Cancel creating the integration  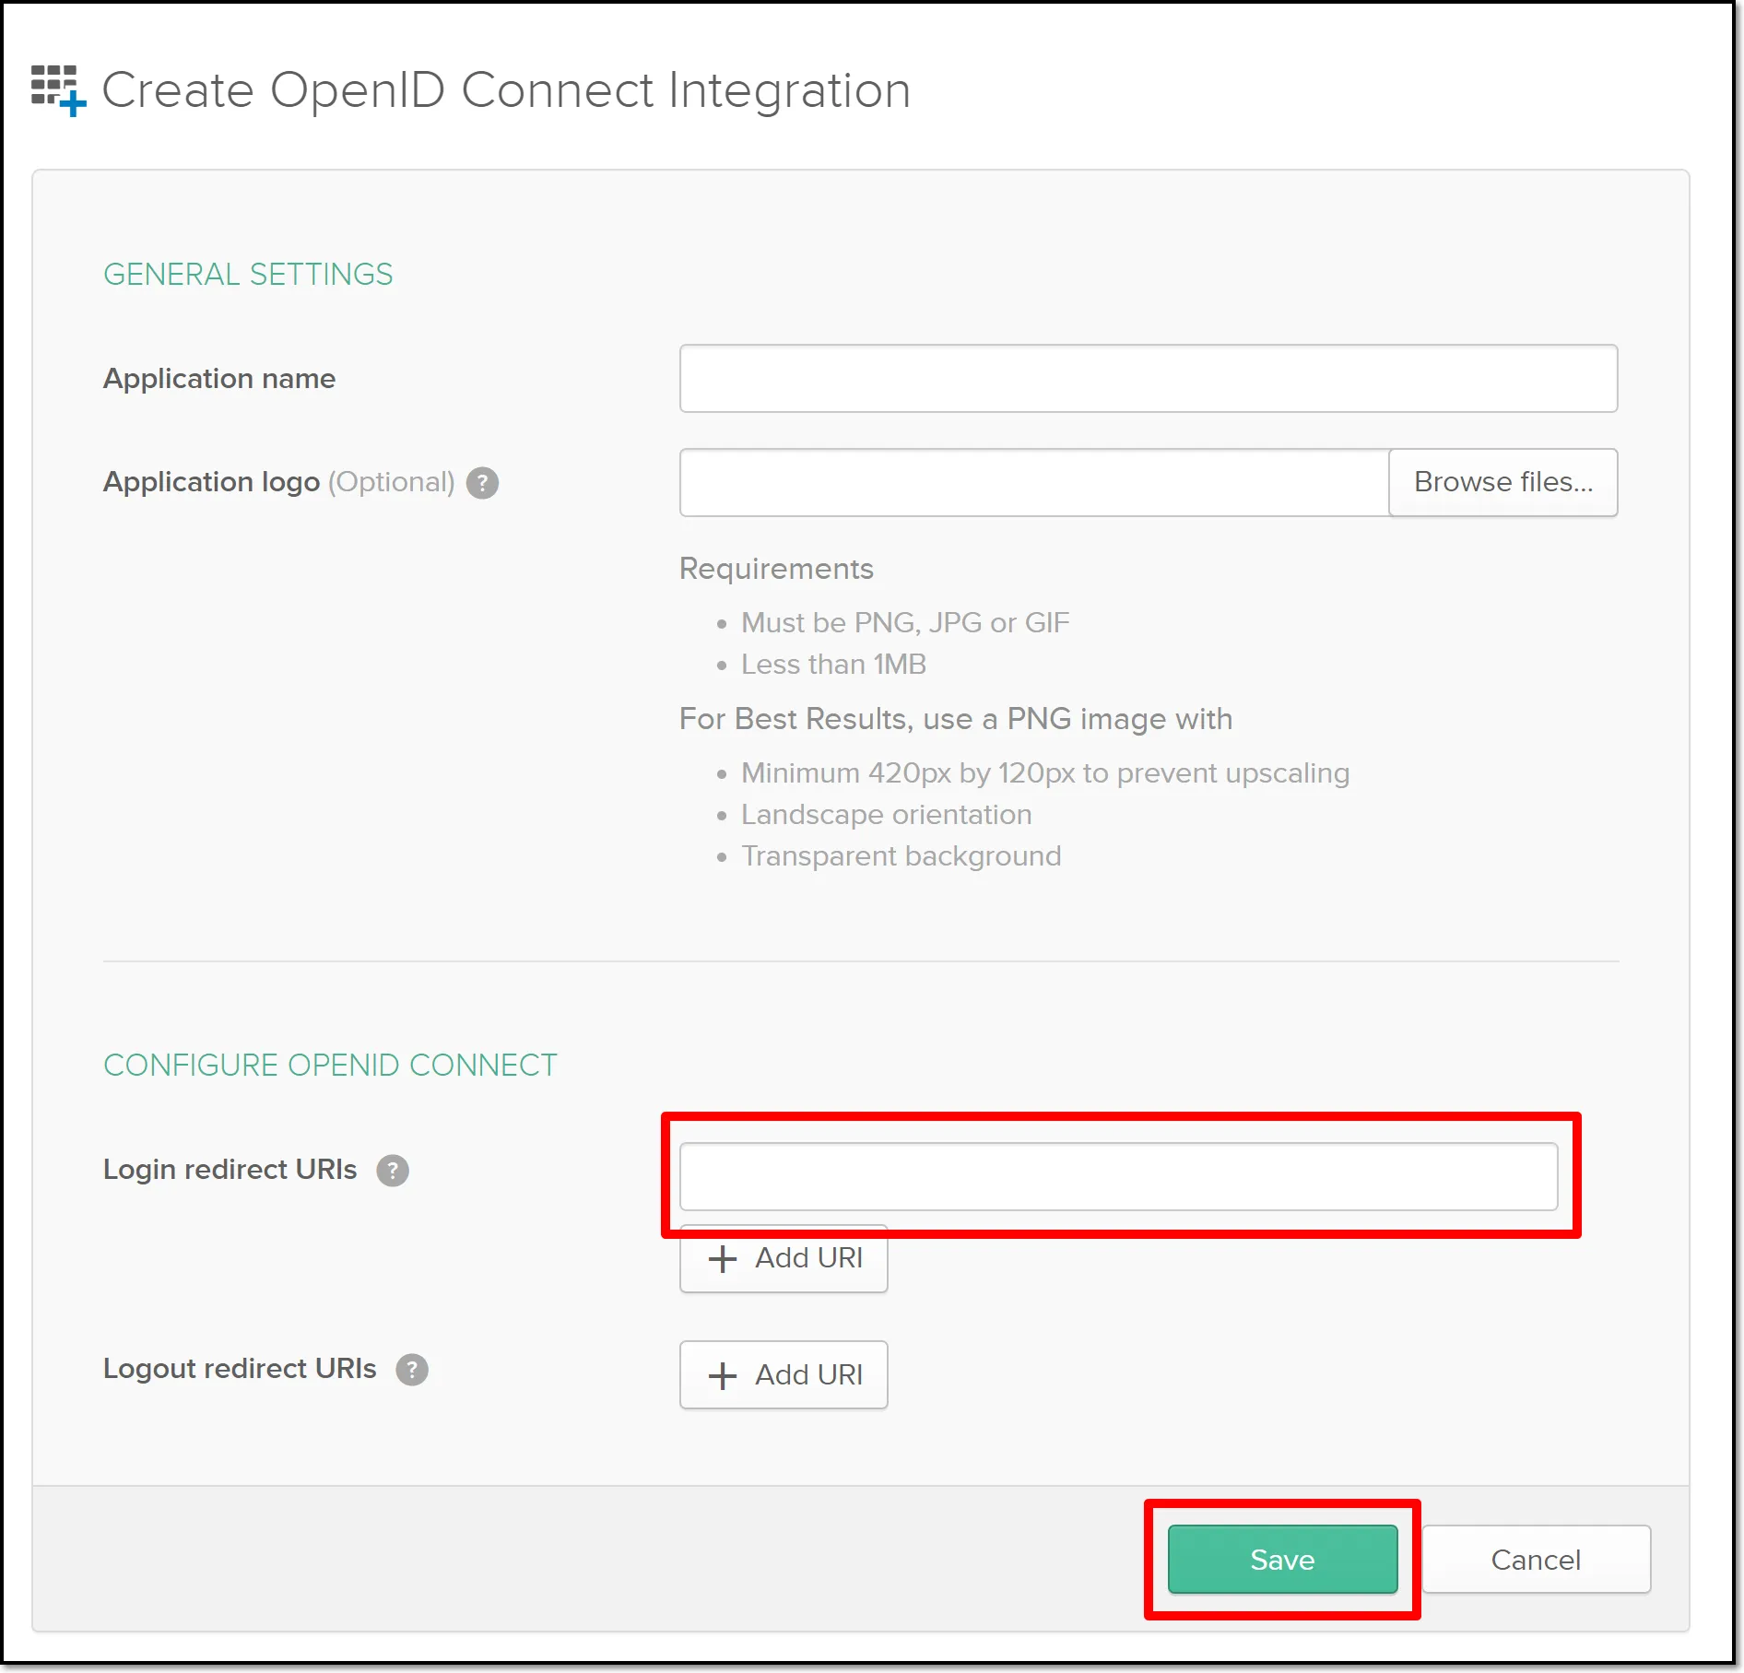[x=1537, y=1560]
